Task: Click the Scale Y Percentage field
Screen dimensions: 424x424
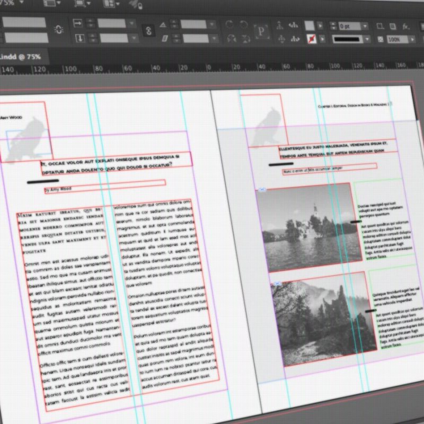Action: (113, 38)
